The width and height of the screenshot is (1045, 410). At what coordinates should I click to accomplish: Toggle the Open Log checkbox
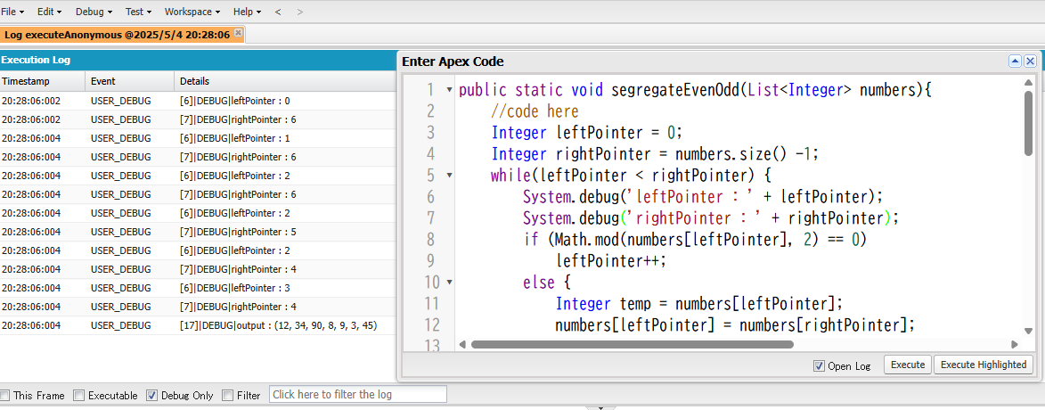[819, 365]
